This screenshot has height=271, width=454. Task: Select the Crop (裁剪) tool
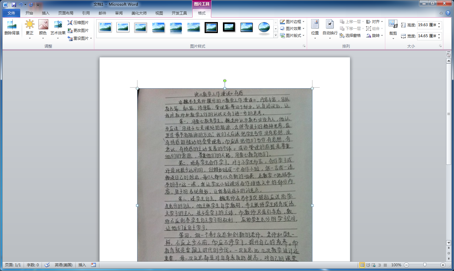pyautogui.click(x=393, y=29)
